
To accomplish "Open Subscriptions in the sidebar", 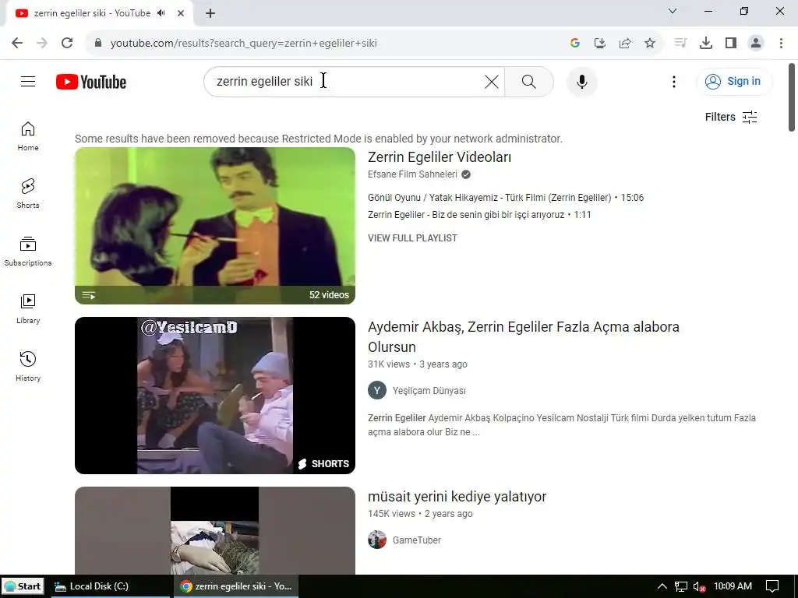I will pyautogui.click(x=28, y=252).
